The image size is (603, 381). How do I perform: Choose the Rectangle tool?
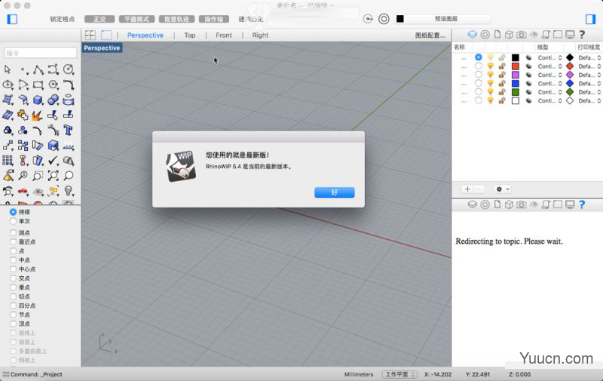[x=38, y=84]
